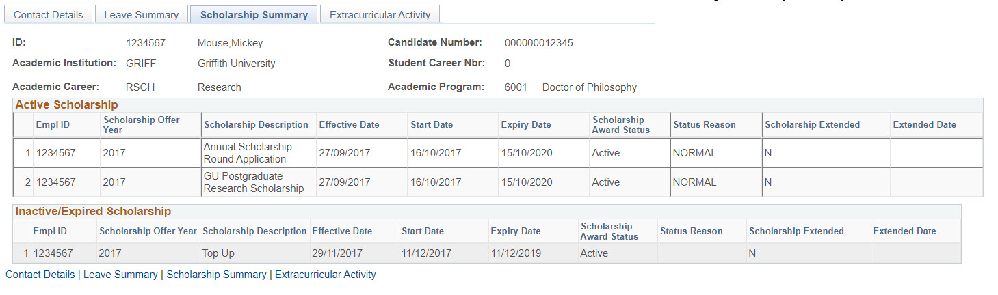This screenshot has width=998, height=295.
Task: Click the Scholarship Summary footer link
Action: pyautogui.click(x=216, y=275)
